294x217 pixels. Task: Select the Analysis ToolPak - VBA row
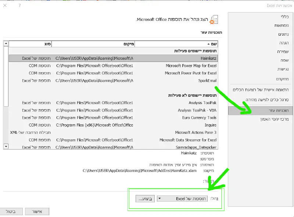click(x=113, y=110)
